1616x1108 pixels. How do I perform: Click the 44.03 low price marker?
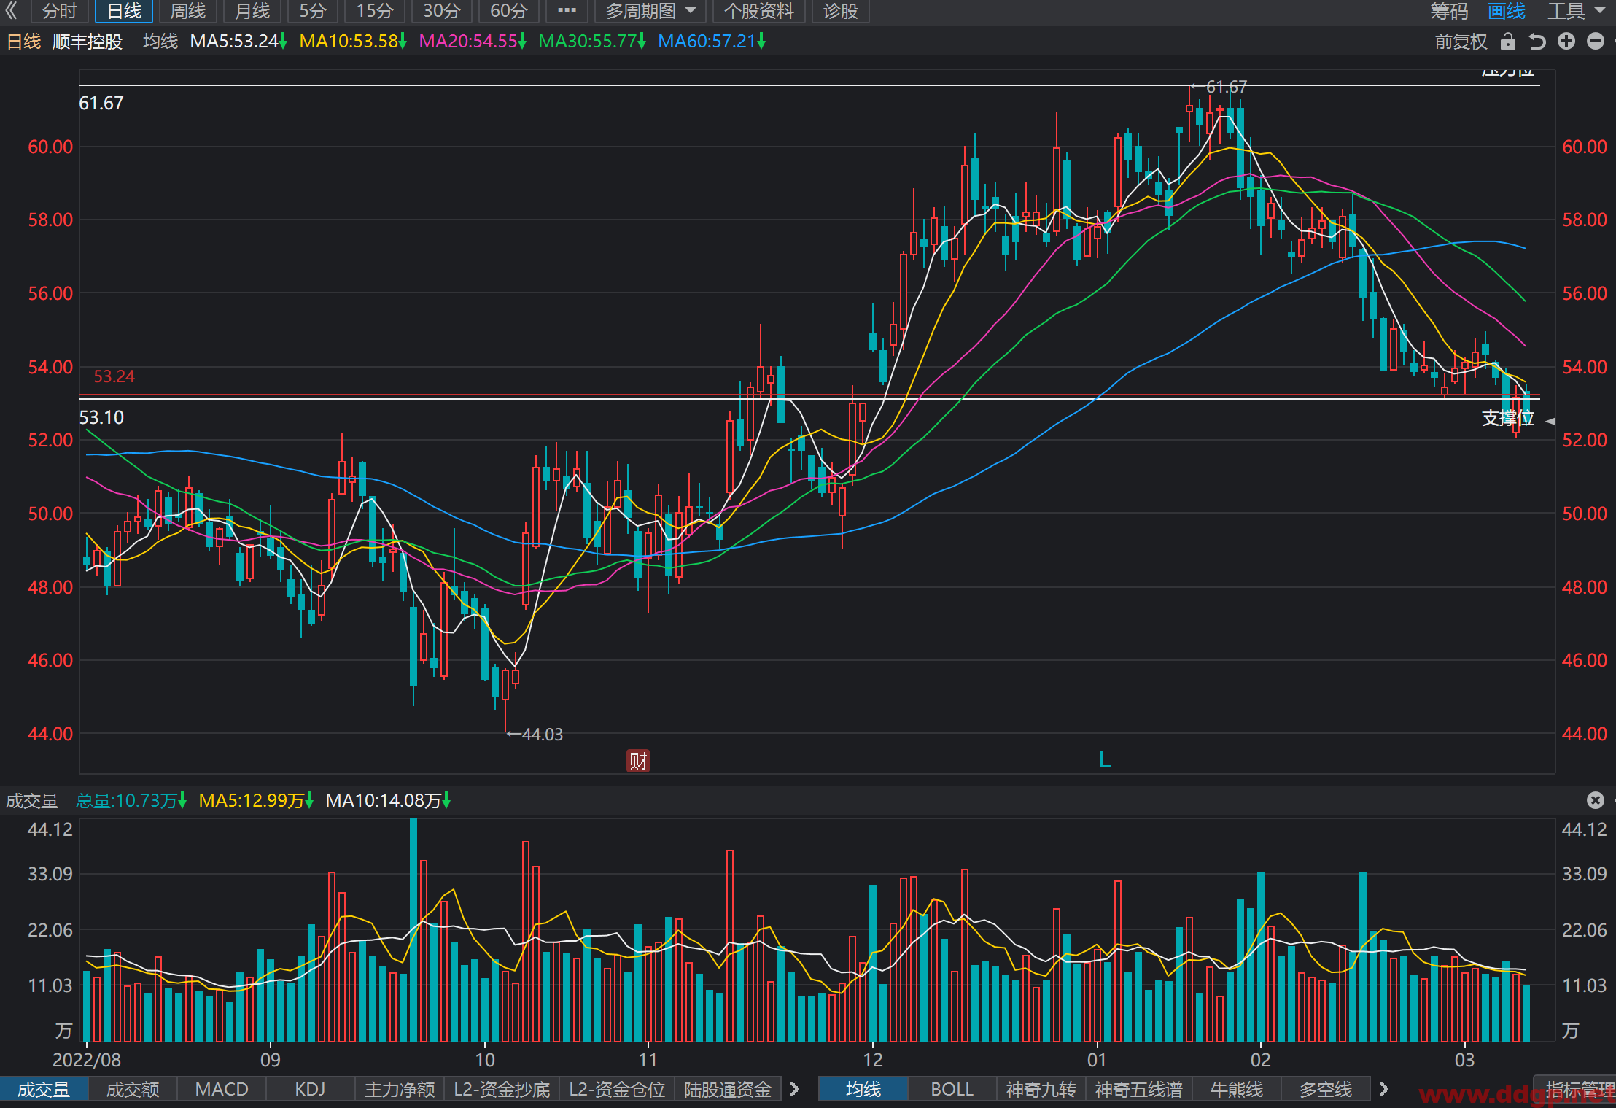[535, 735]
